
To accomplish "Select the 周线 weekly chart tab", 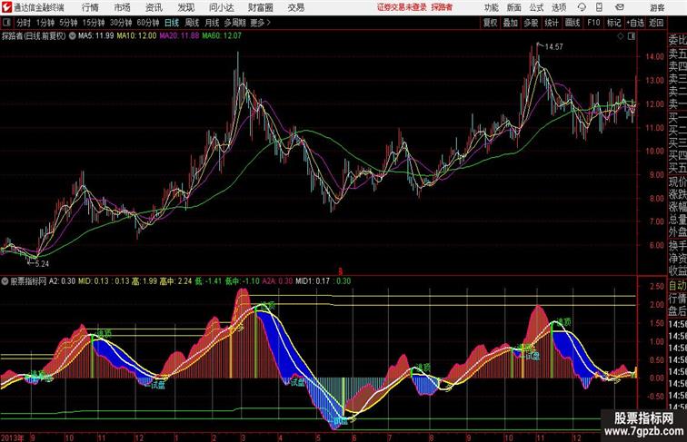I will [192, 23].
